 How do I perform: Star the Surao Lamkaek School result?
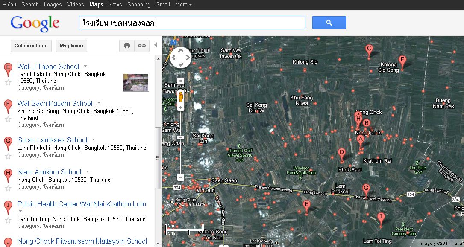tap(8, 156)
